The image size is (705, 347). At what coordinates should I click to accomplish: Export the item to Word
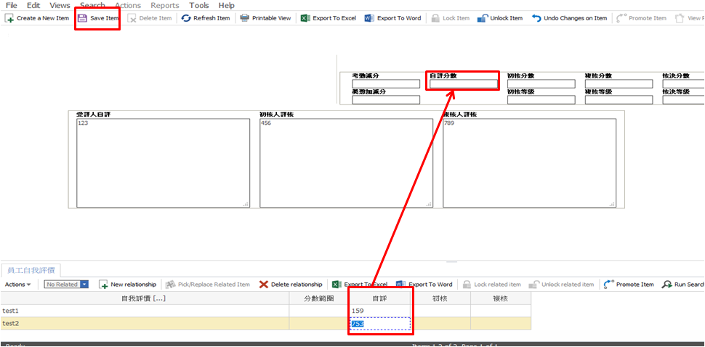pos(392,18)
